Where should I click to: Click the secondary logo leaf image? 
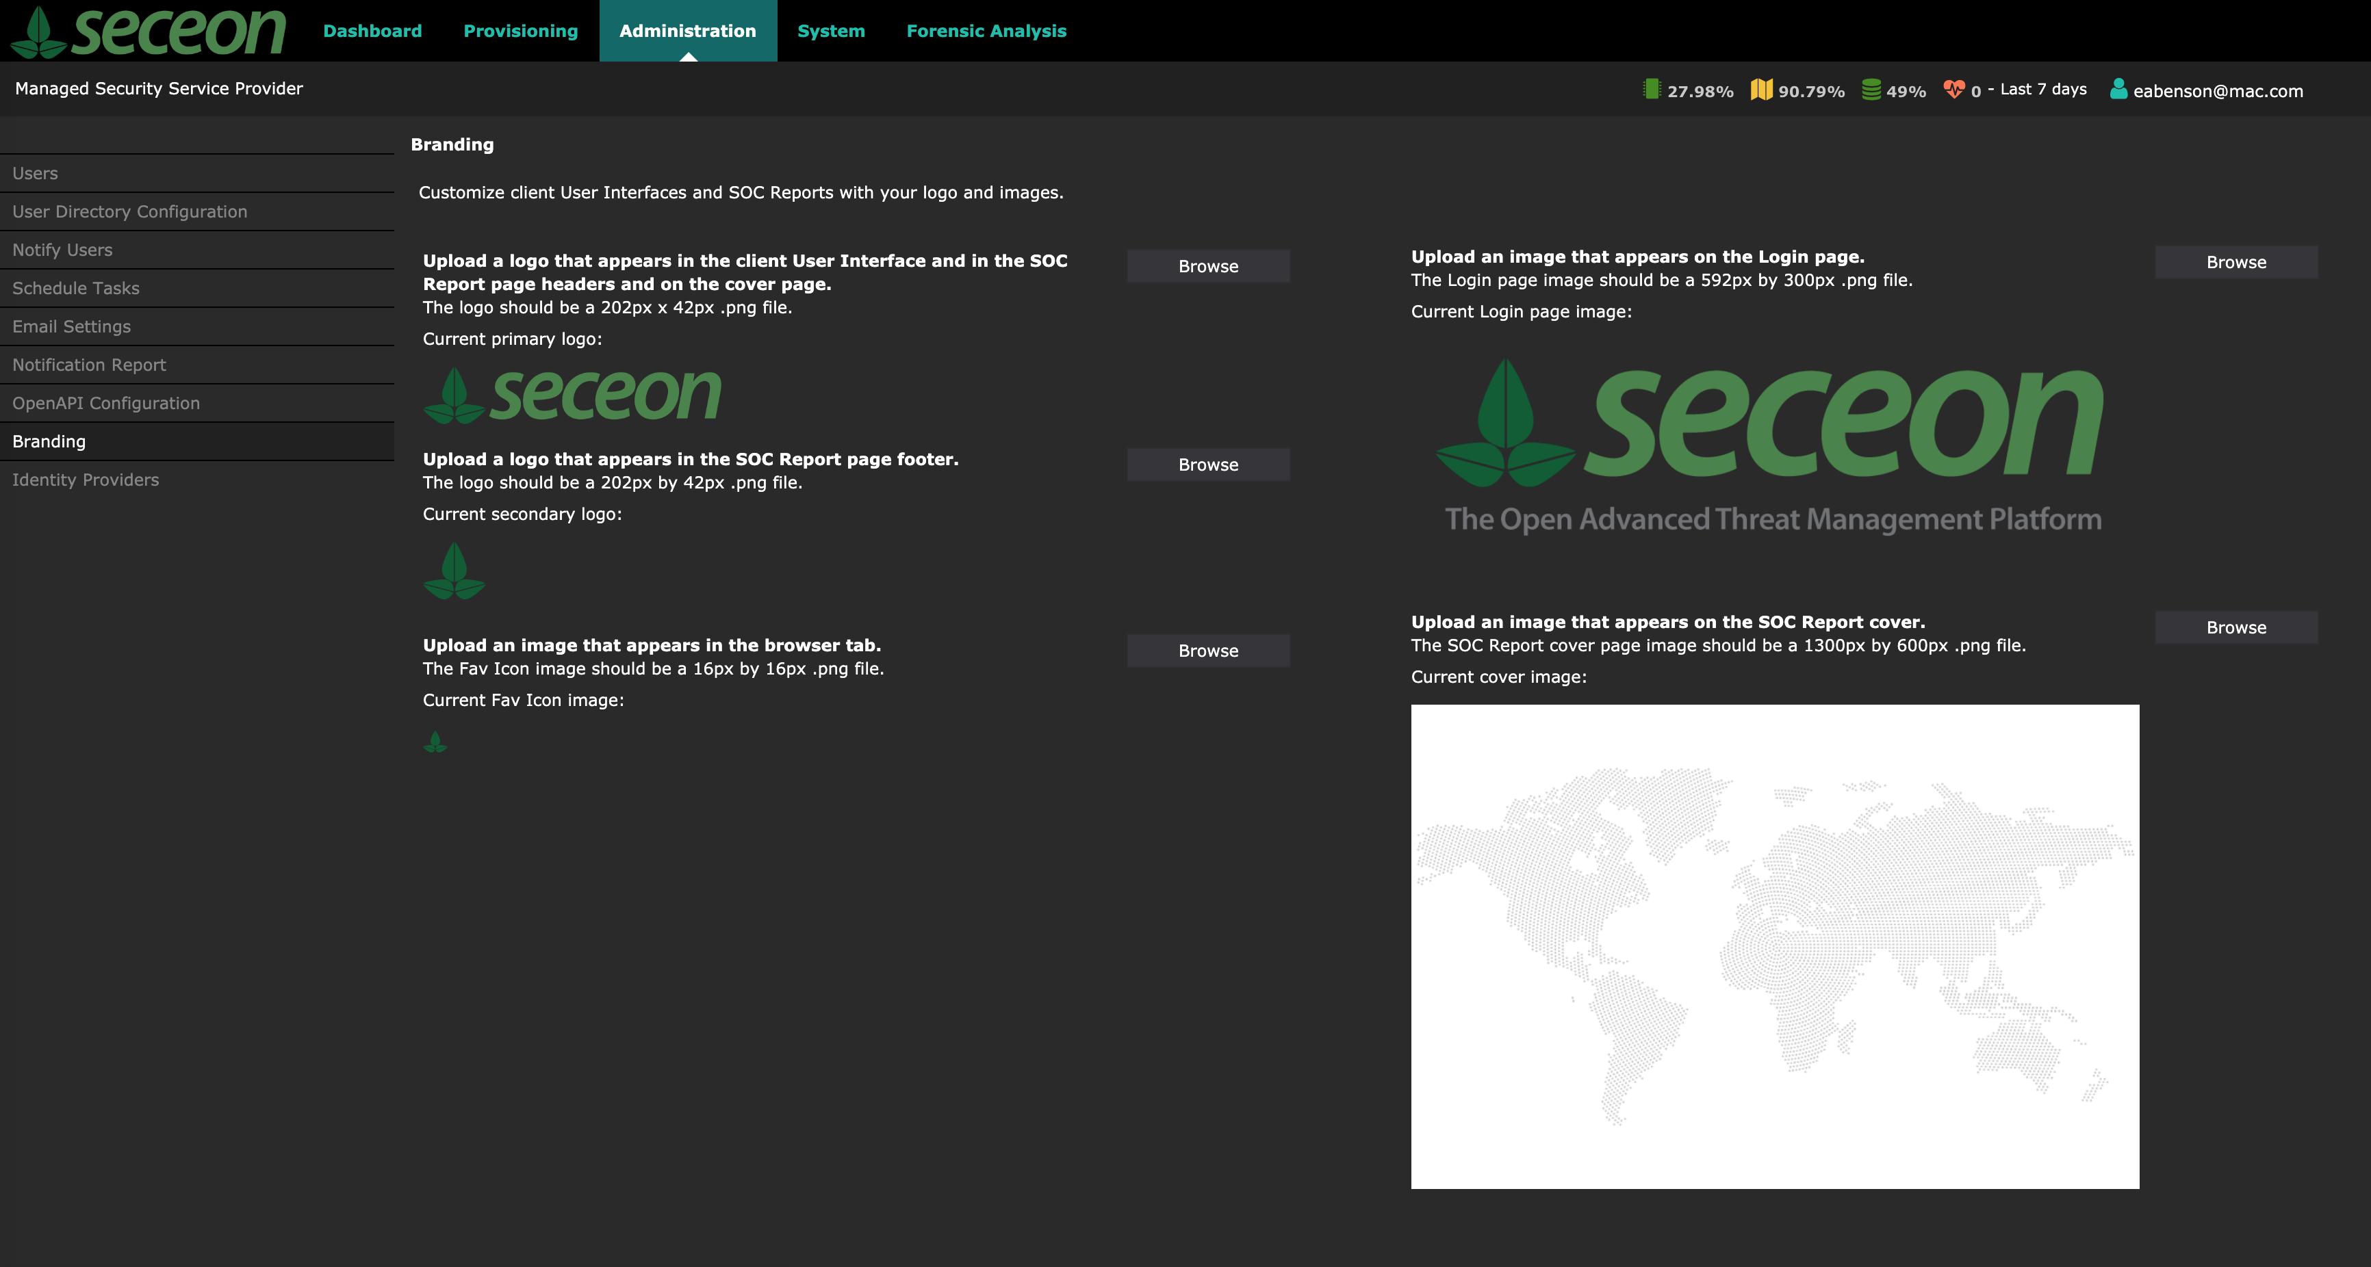point(454,571)
